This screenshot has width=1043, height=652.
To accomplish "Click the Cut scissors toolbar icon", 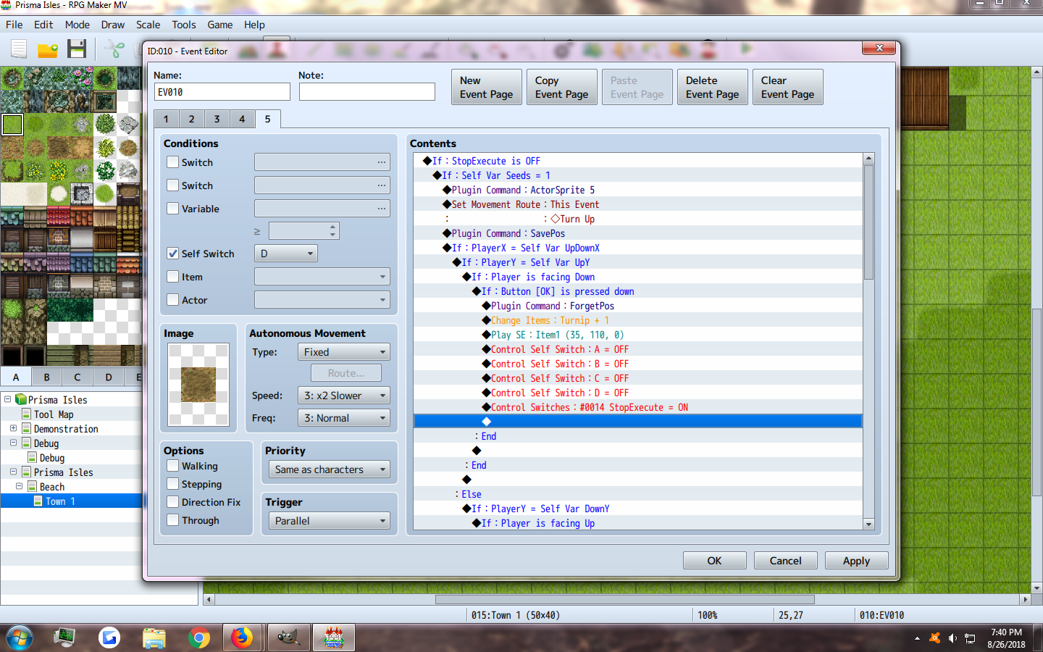I will coord(114,49).
